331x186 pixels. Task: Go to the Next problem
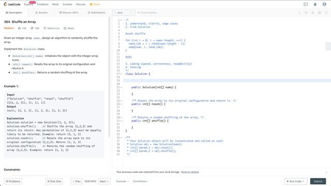104,181
